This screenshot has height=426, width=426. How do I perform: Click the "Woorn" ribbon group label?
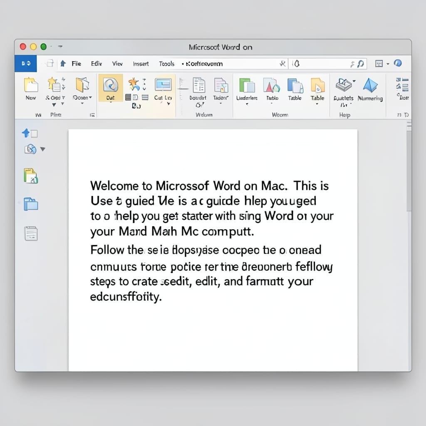[x=280, y=115]
